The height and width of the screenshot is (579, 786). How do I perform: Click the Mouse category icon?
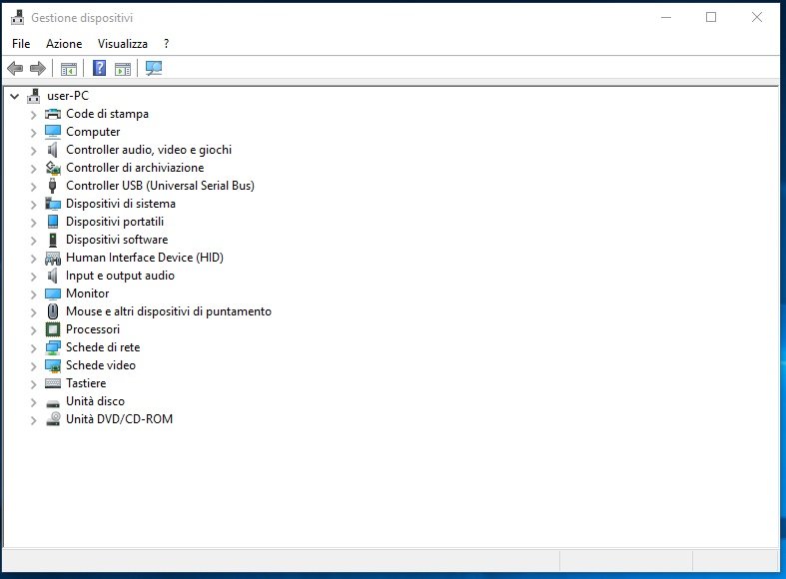pos(53,311)
